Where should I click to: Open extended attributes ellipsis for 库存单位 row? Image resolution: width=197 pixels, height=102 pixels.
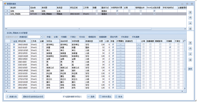[x=121, y=44]
